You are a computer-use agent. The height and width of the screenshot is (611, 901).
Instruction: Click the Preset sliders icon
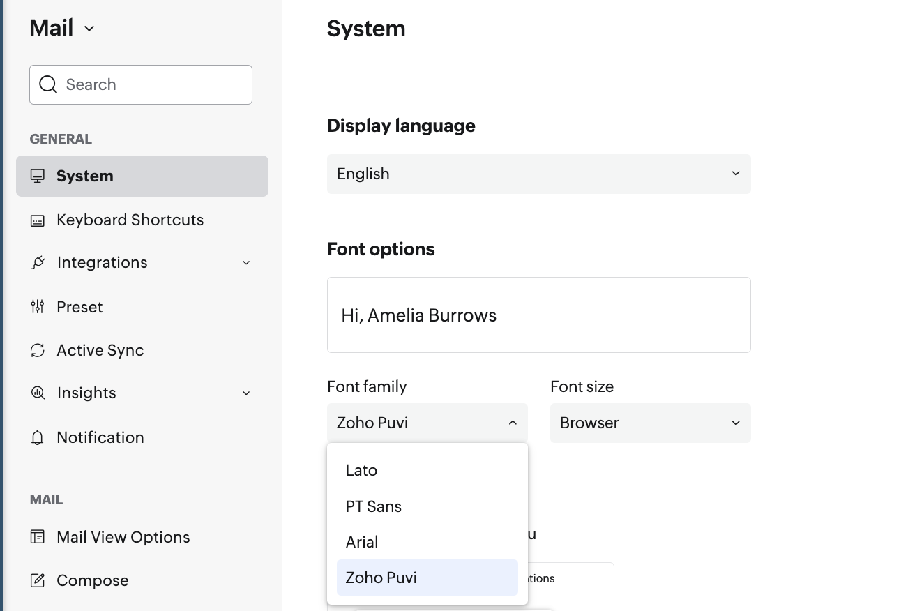[38, 307]
